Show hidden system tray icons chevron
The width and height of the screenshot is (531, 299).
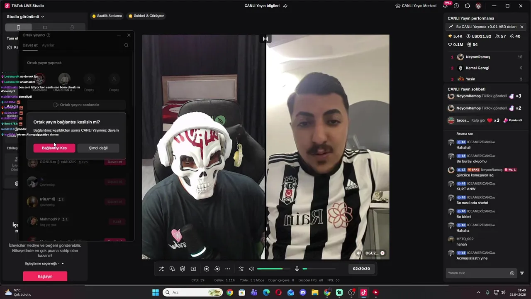point(479,292)
